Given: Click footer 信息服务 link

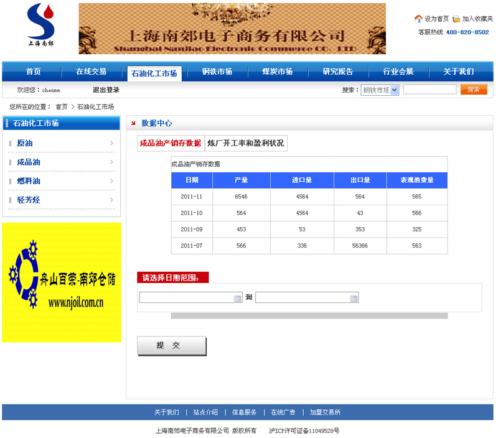Looking at the screenshot, I should tap(244, 412).
